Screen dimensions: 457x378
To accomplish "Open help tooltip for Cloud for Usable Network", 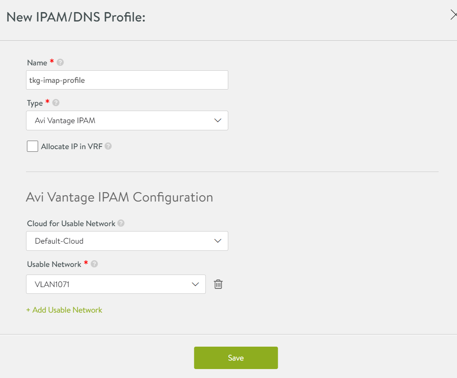I will (121, 223).
